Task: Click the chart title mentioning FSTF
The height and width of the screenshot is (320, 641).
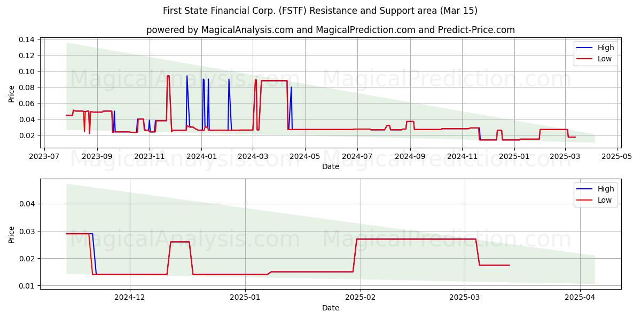Action: click(320, 11)
